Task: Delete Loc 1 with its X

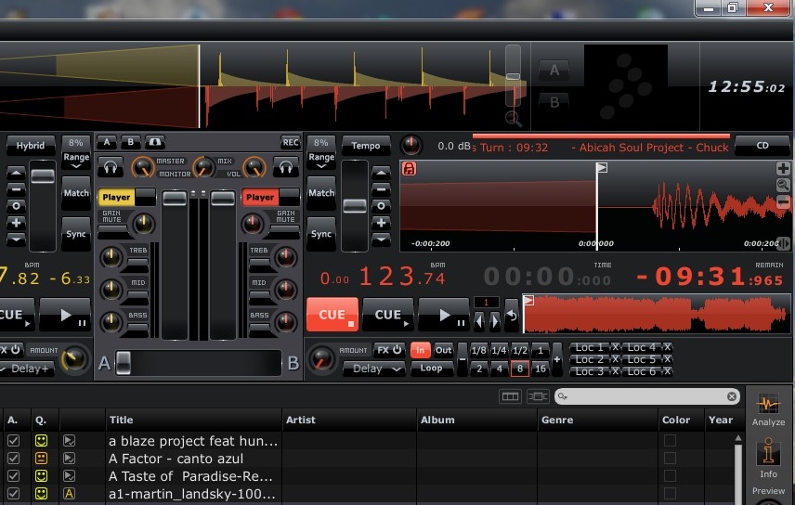Action: (615, 347)
